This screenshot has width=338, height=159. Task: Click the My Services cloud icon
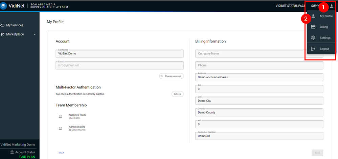(3, 25)
